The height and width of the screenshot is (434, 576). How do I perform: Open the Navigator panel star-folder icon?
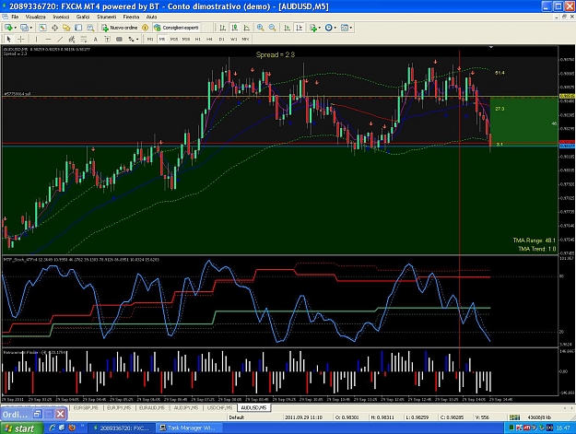click(x=66, y=28)
